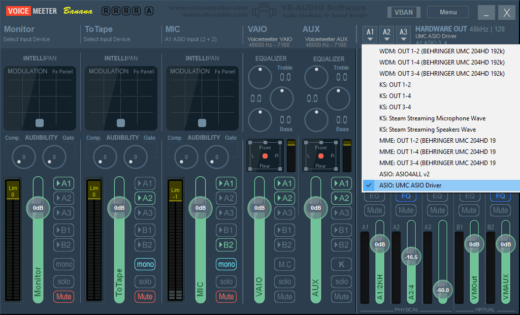Click MIC Gate audibility knob
The height and width of the screenshot is (315, 520).
click(x=216, y=157)
